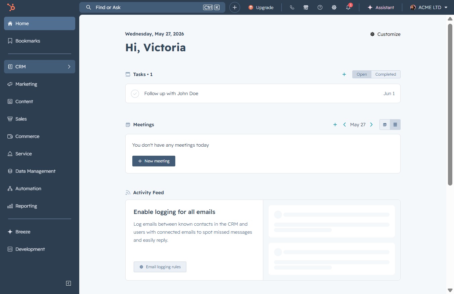
Task: Expand the CRM menu chevron
Action: [69, 67]
